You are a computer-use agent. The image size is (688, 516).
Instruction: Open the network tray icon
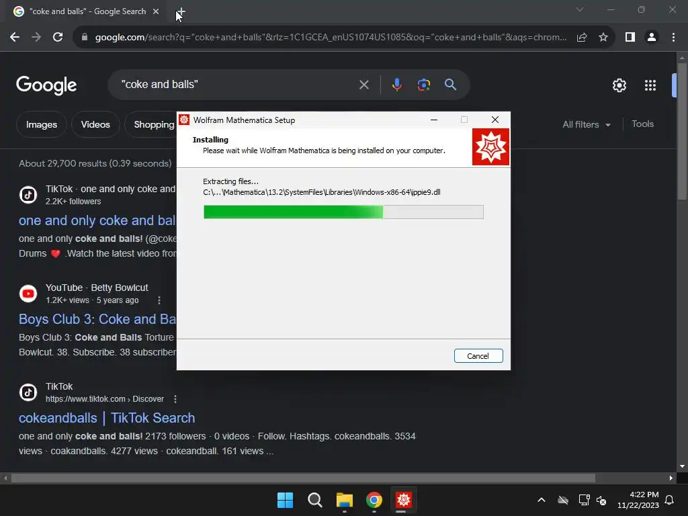(x=584, y=500)
